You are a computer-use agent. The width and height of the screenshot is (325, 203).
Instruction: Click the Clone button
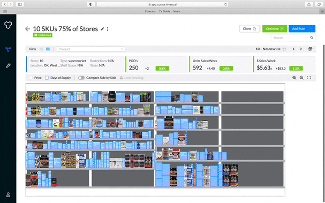point(250,28)
